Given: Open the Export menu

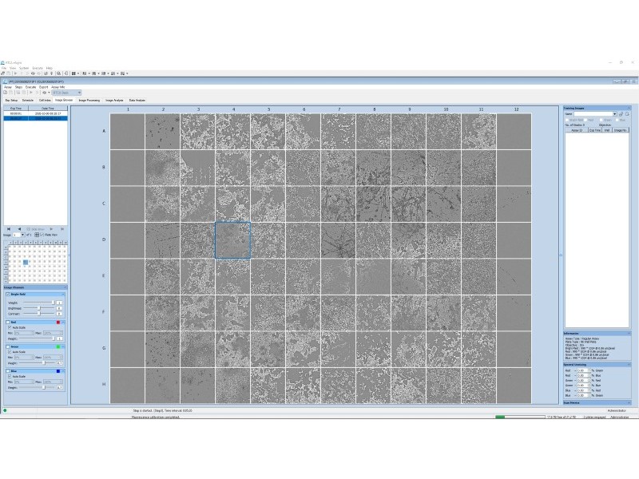Looking at the screenshot, I should [x=44, y=87].
